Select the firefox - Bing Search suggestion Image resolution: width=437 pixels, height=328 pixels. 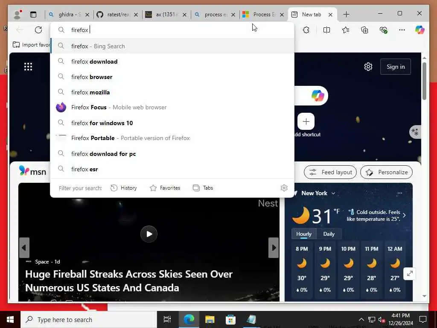pyautogui.click(x=172, y=46)
